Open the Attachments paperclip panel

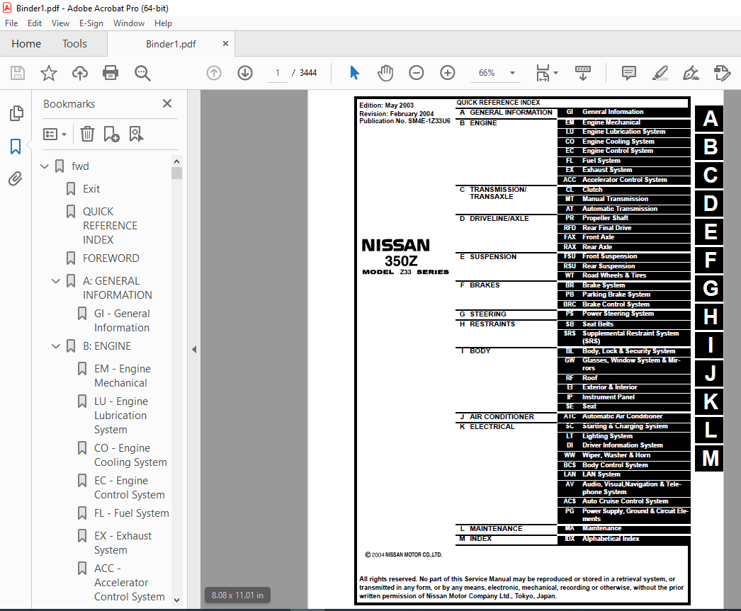(x=16, y=178)
